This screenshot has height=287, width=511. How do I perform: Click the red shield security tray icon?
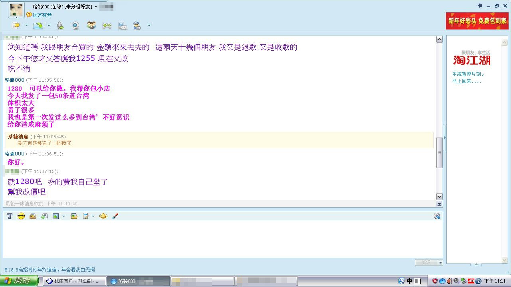(435, 281)
